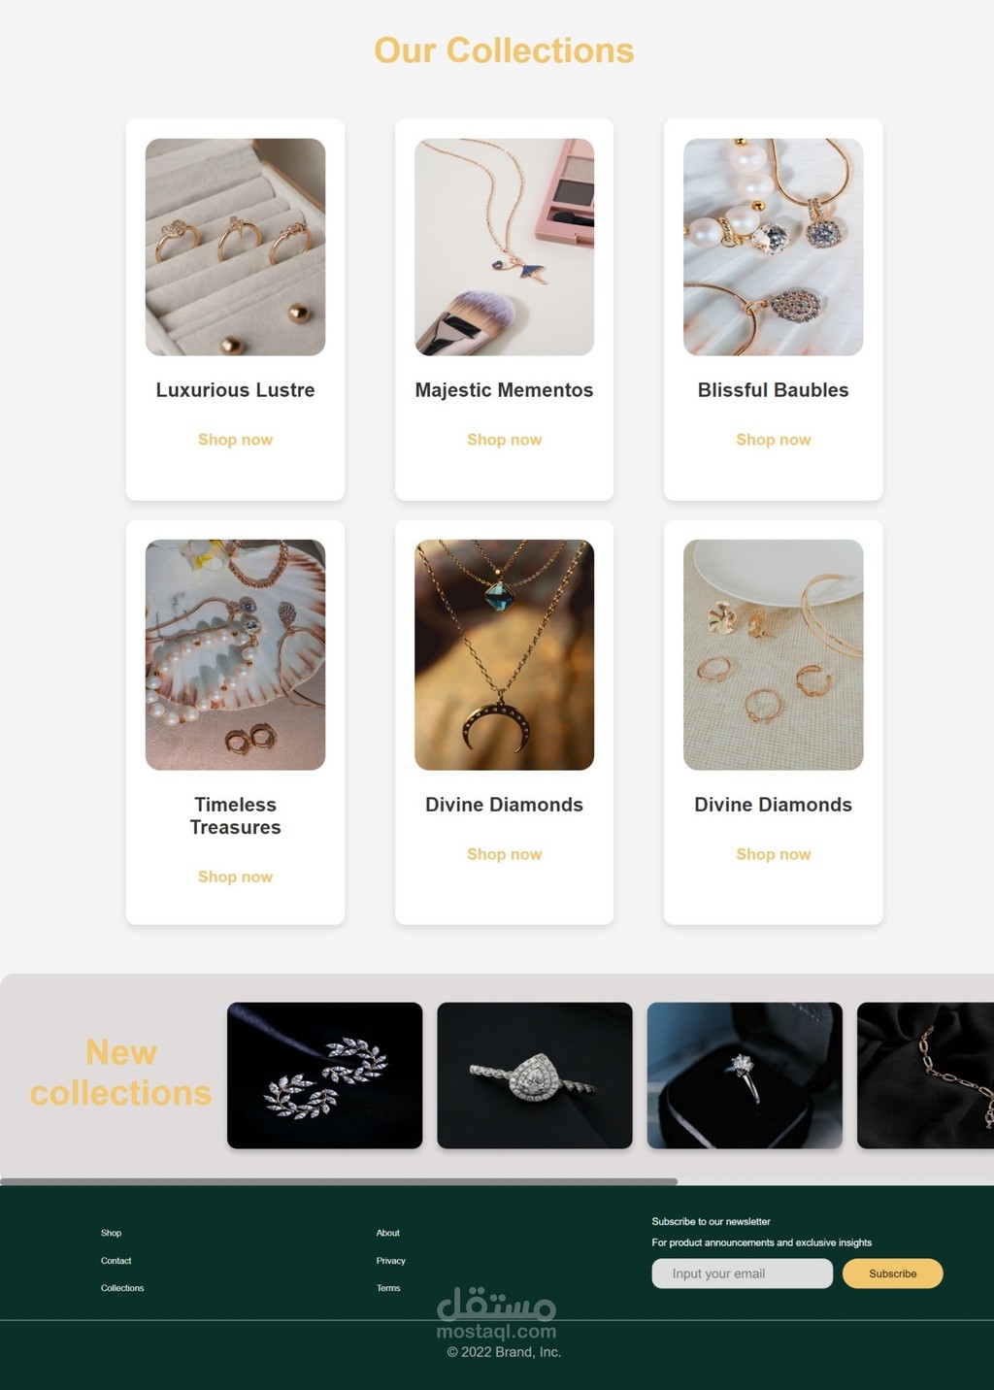Open the Luxurious Lustre rings image

pyautogui.click(x=235, y=247)
